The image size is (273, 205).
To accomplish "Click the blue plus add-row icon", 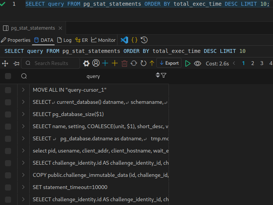I will [x=105, y=63].
